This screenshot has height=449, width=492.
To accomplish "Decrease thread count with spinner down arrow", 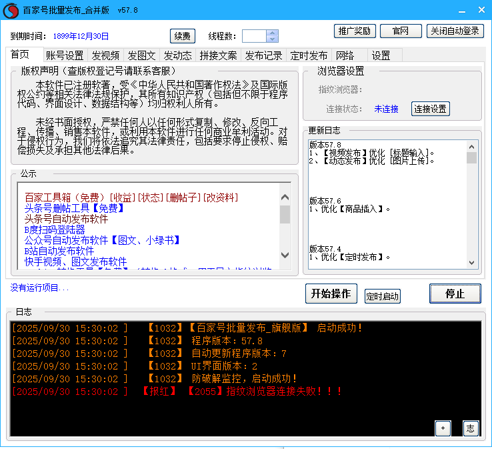I will tap(273, 39).
